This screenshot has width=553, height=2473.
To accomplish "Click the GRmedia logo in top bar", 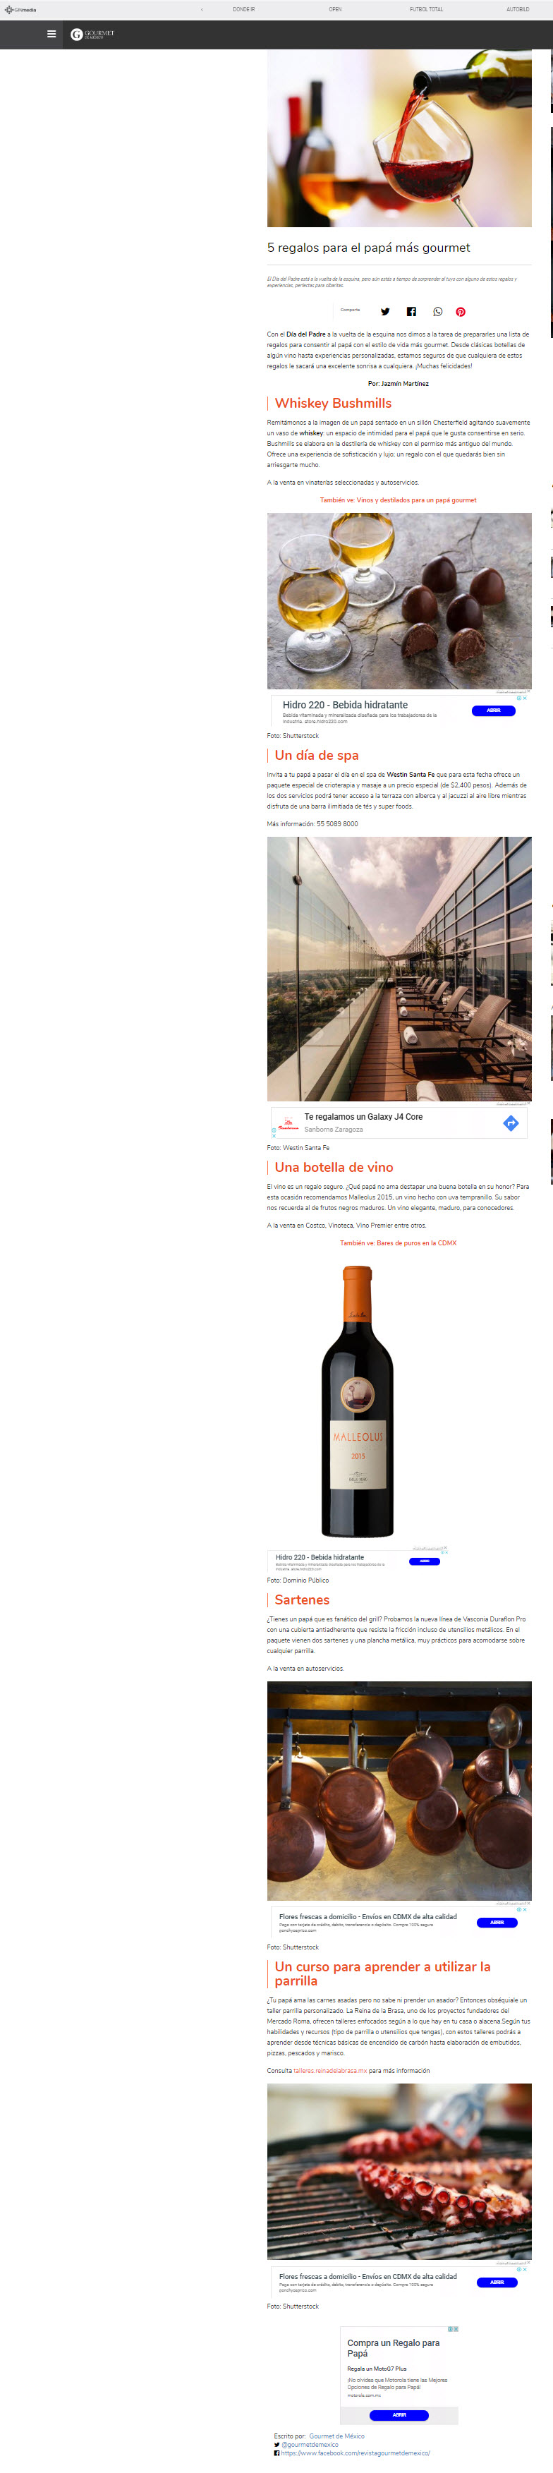I will coord(20,8).
